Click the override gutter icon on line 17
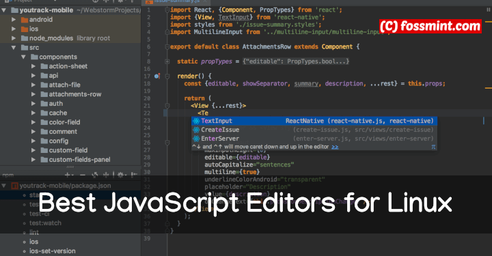The width and height of the screenshot is (492, 256). pyautogui.click(x=157, y=76)
